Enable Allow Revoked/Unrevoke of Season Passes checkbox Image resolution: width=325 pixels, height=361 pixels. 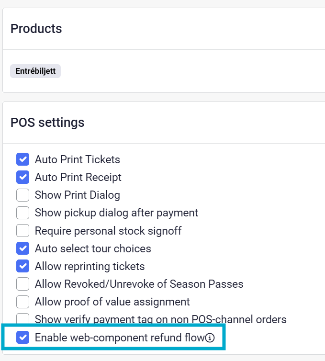pos(22,284)
